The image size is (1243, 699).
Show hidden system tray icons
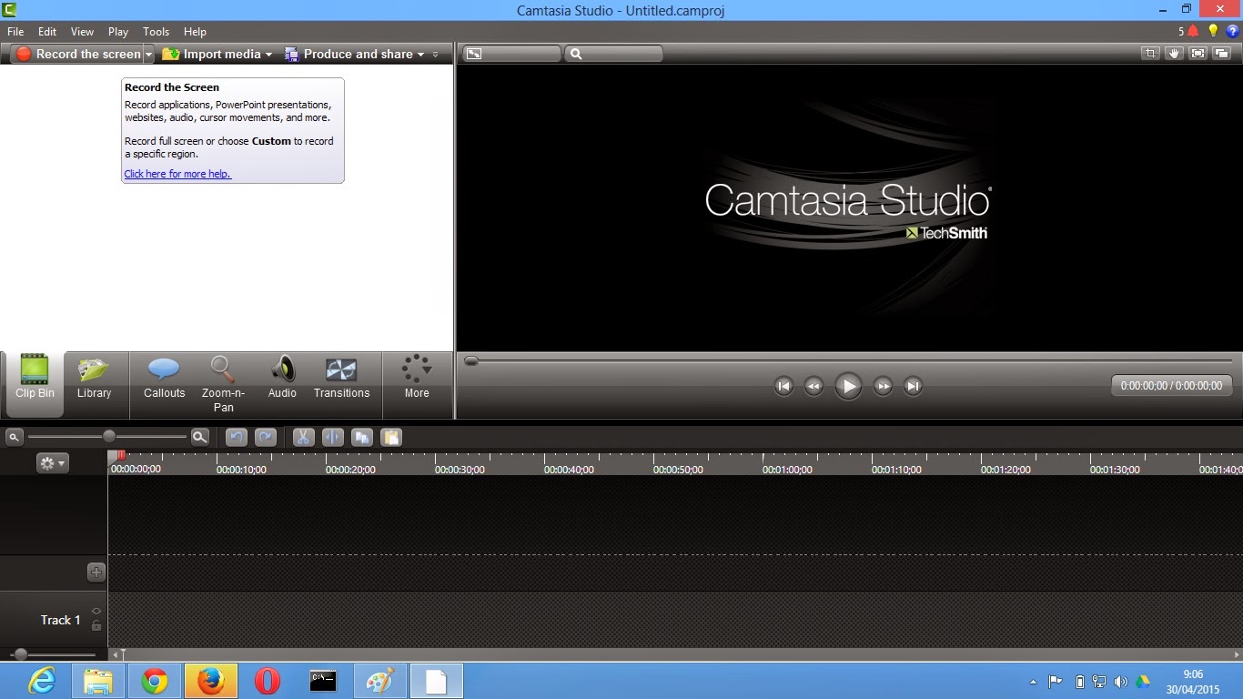(1033, 682)
